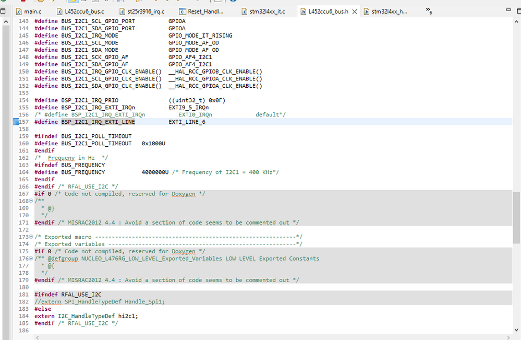Click NUCLEO_L476RG_LOW_LEVEL_Exported_Variables text
The height and width of the screenshot is (340, 521).
click(152, 259)
